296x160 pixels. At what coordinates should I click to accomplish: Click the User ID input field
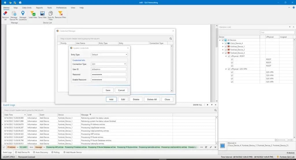coord(108,69)
